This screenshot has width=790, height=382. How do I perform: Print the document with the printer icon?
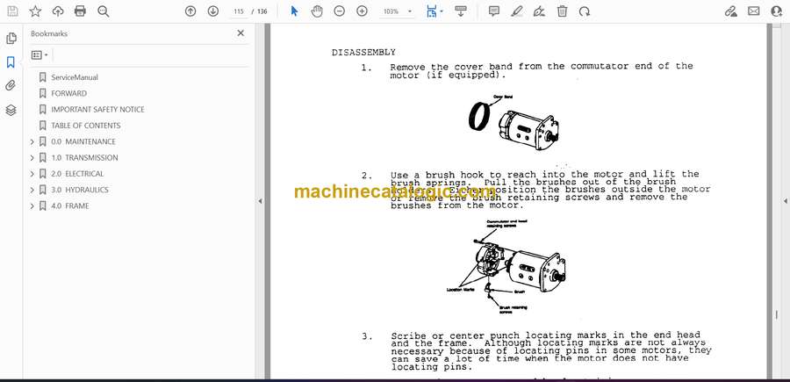tap(80, 11)
